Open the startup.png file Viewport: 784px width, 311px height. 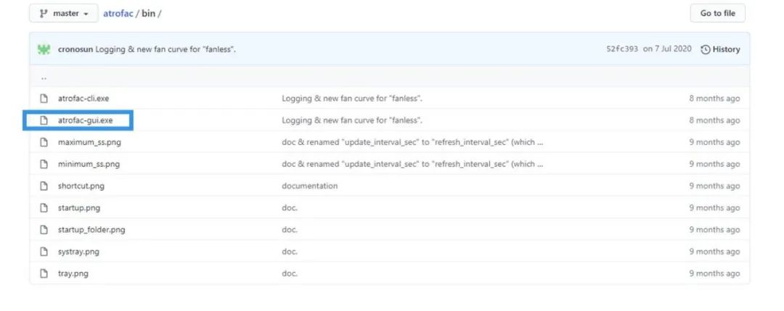(x=79, y=208)
